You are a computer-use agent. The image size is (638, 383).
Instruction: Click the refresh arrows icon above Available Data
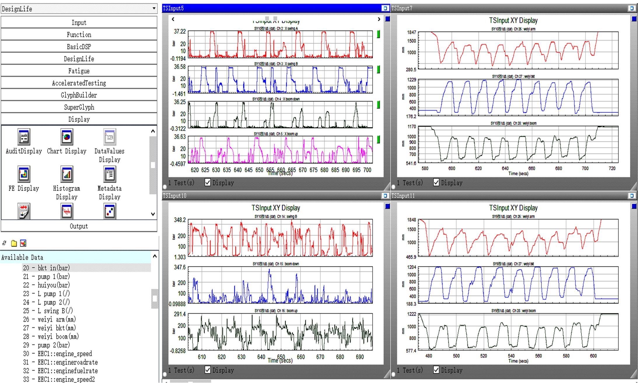(x=4, y=243)
